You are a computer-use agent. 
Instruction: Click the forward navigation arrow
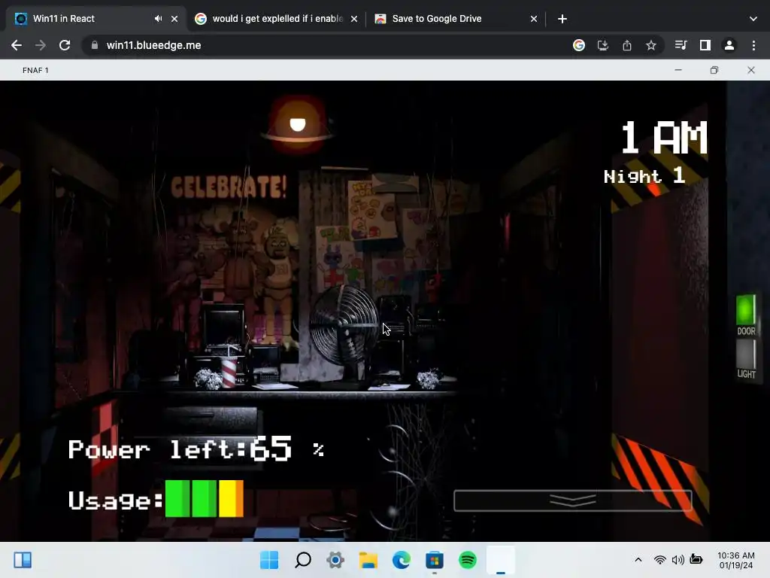point(41,45)
